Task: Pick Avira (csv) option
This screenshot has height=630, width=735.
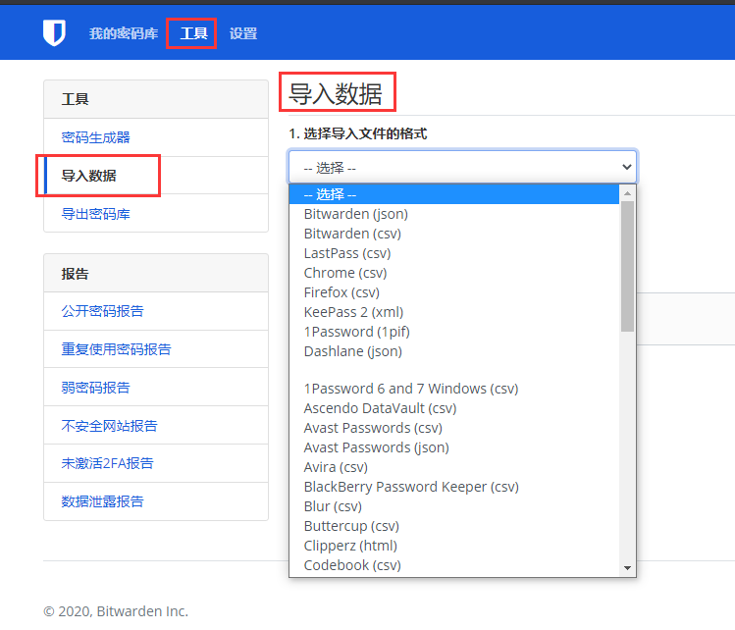Action: pos(453,467)
